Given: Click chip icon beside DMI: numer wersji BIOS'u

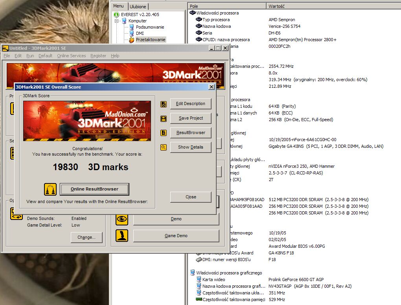Looking at the screenshot, I should coord(199,260).
